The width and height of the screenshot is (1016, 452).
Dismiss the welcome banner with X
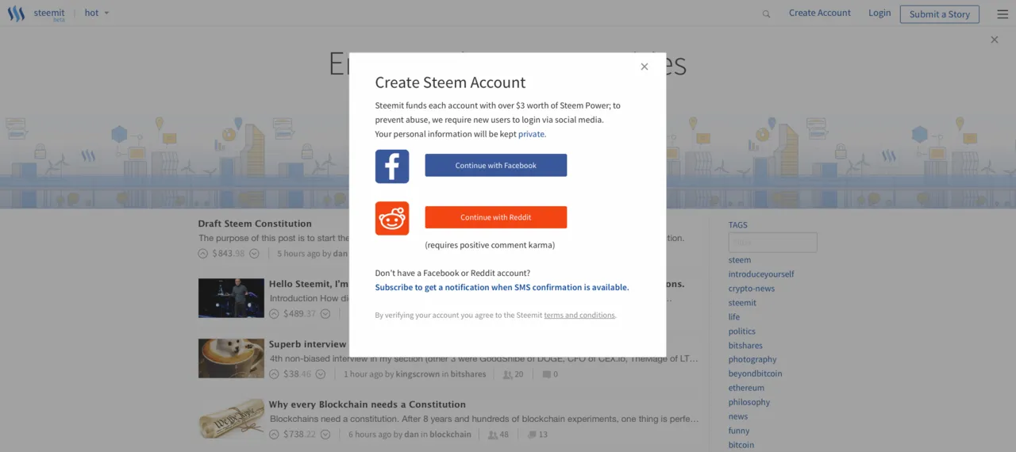(x=995, y=40)
